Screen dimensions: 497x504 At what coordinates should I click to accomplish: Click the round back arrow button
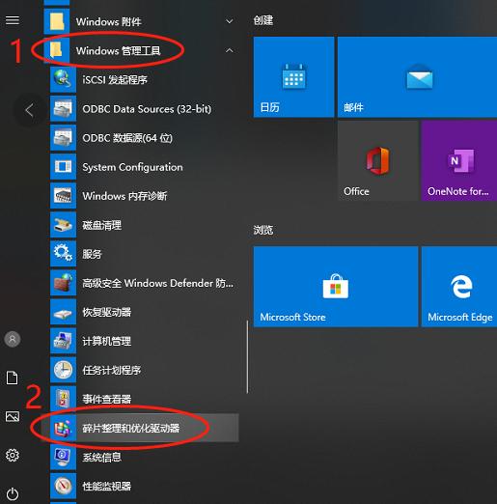tap(29, 110)
